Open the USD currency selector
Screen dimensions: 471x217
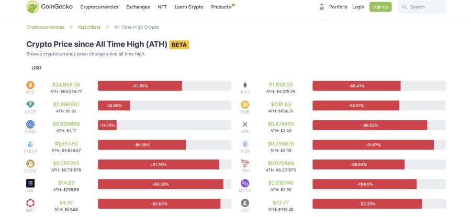[37, 68]
